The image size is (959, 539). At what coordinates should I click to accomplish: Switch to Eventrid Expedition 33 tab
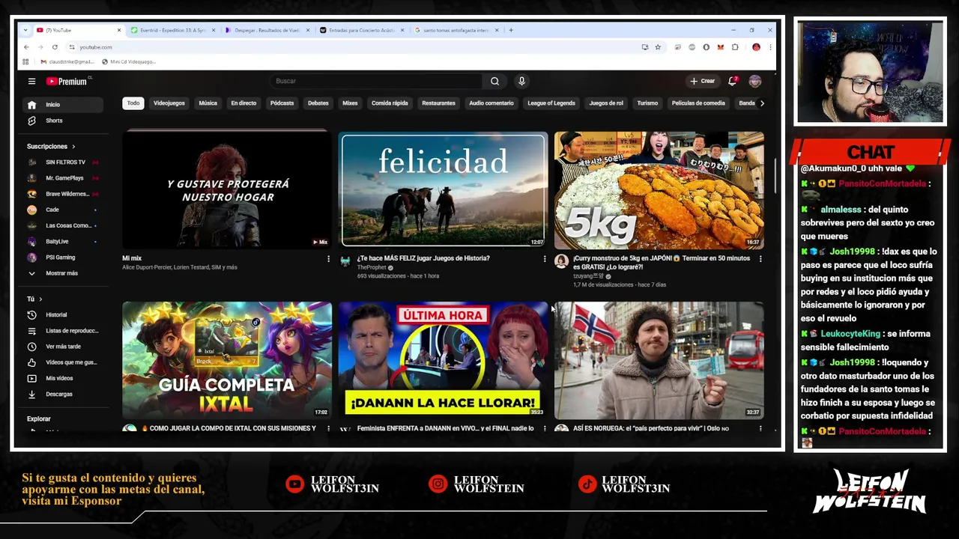click(x=172, y=30)
